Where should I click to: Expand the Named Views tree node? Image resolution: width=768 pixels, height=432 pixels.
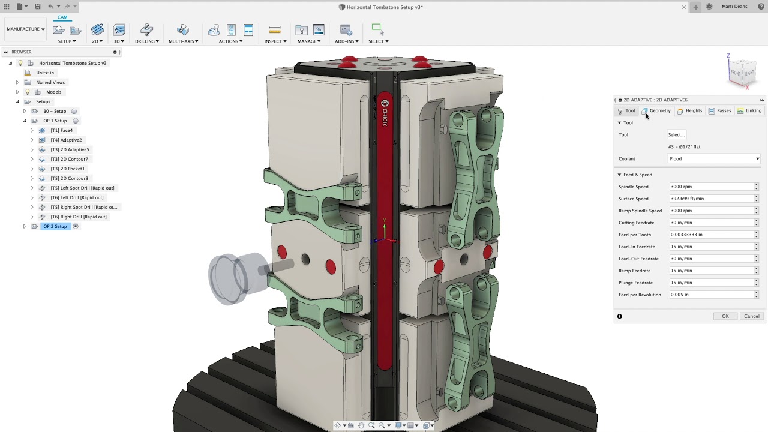[17, 82]
